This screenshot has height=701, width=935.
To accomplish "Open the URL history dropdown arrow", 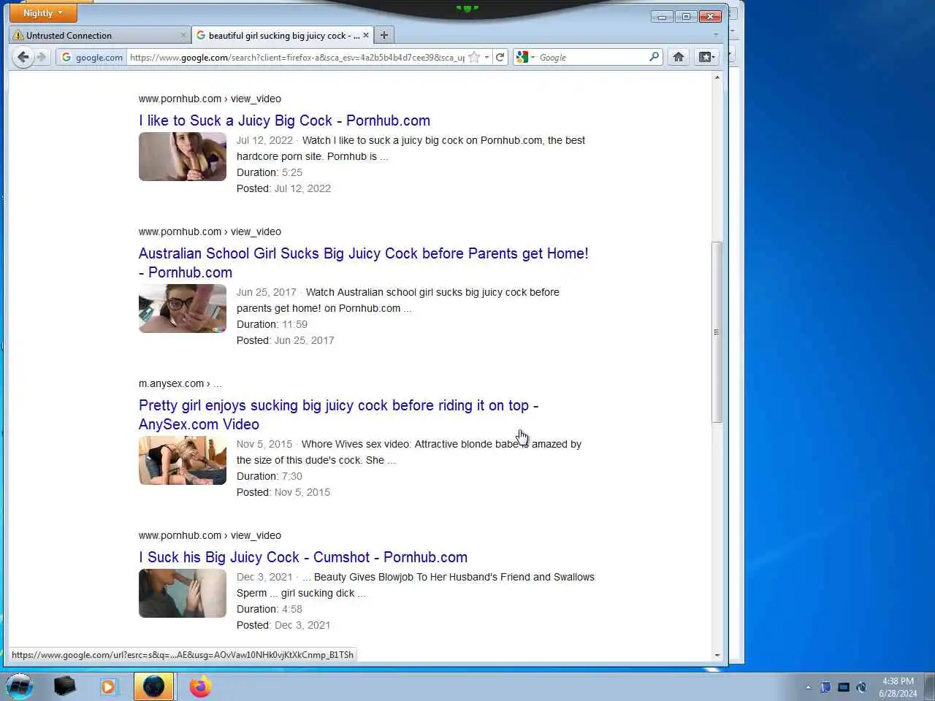I will [x=487, y=57].
